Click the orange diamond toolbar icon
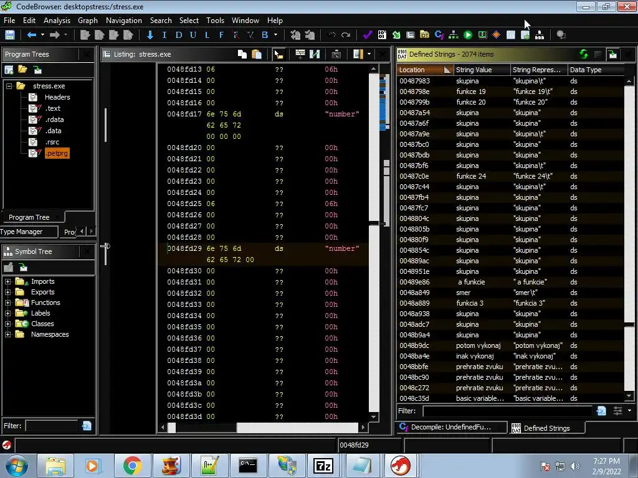The image size is (638, 478). (x=496, y=35)
